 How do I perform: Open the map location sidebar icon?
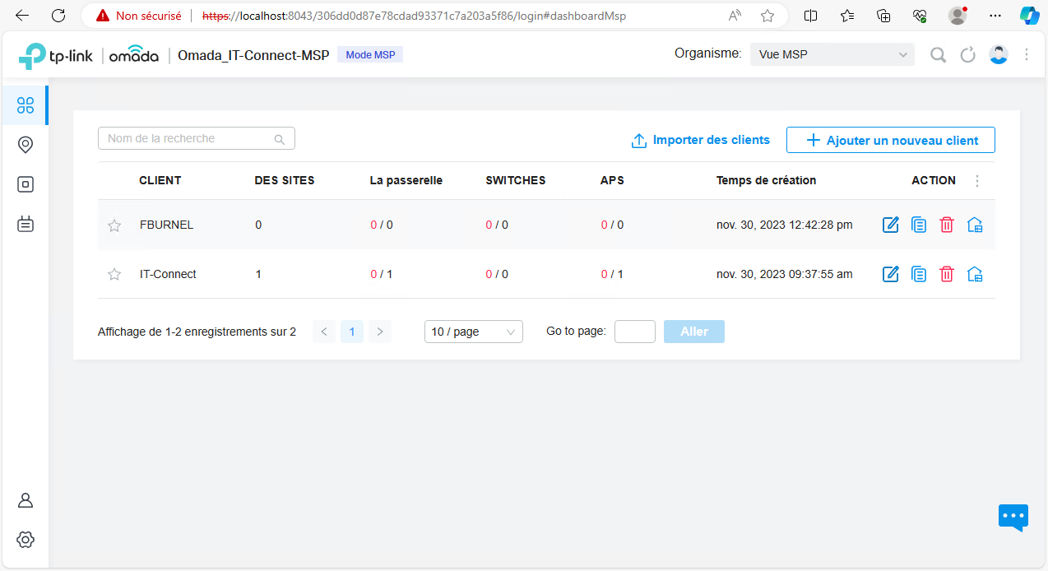[x=26, y=145]
